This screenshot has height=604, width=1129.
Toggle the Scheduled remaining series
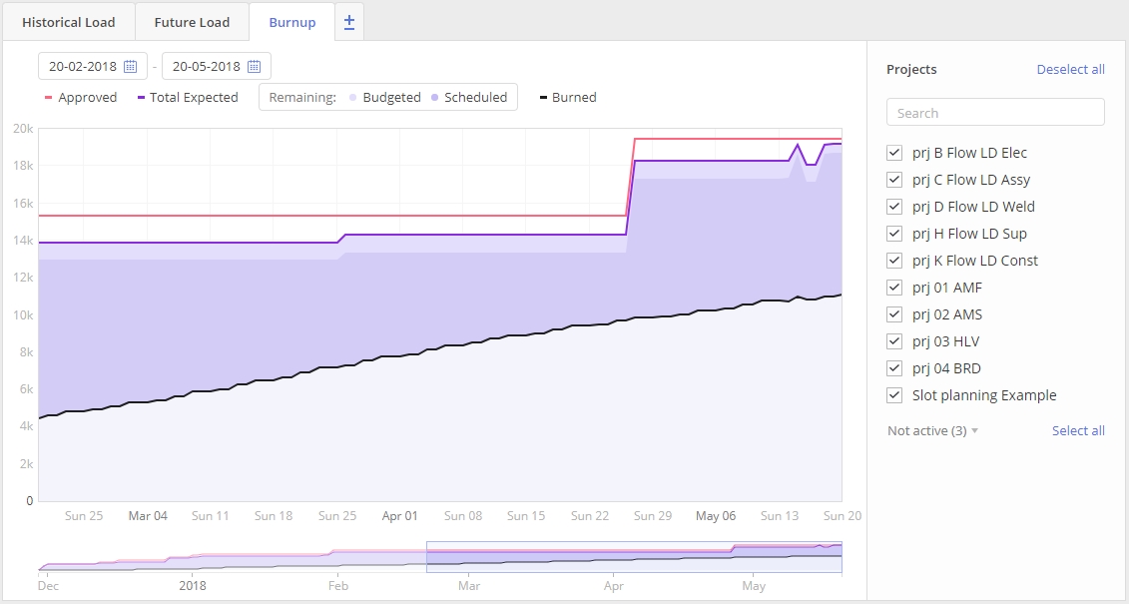tap(469, 97)
